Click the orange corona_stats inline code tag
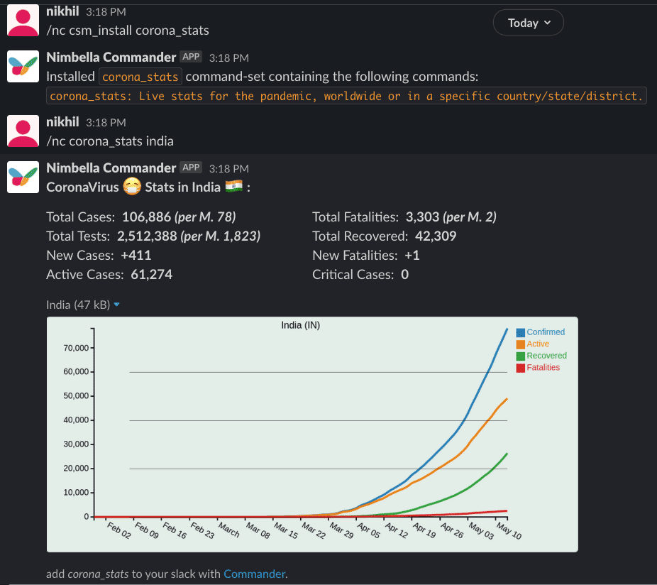This screenshot has width=657, height=585. click(x=140, y=77)
